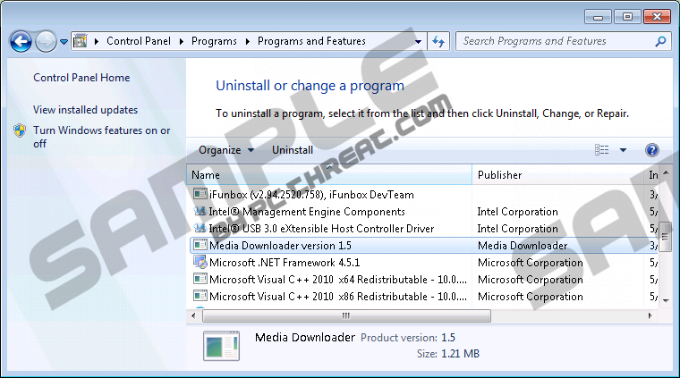
Task: Click the Media Downloader program icon in list
Action: (200, 246)
